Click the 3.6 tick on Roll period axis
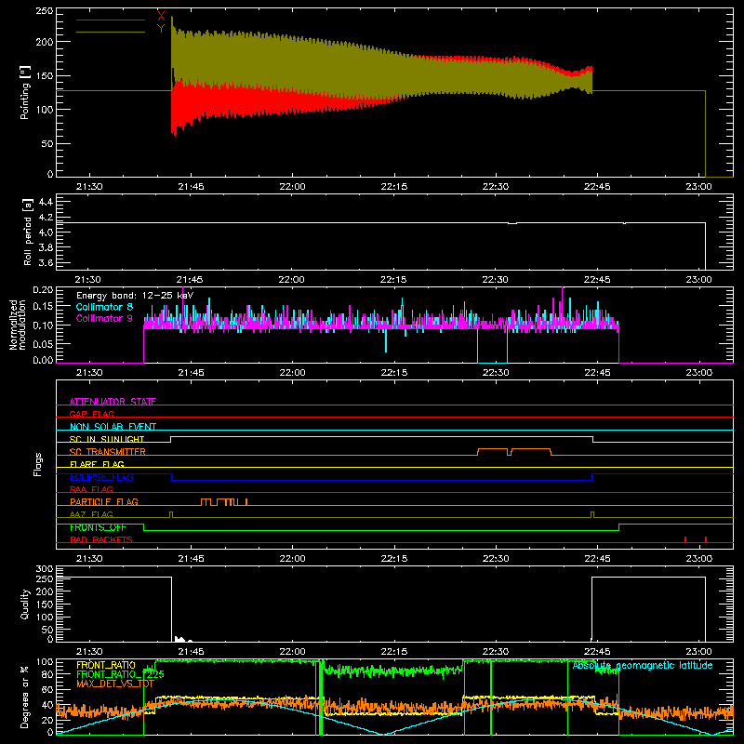Viewport: 744px width, 744px height. (x=46, y=262)
